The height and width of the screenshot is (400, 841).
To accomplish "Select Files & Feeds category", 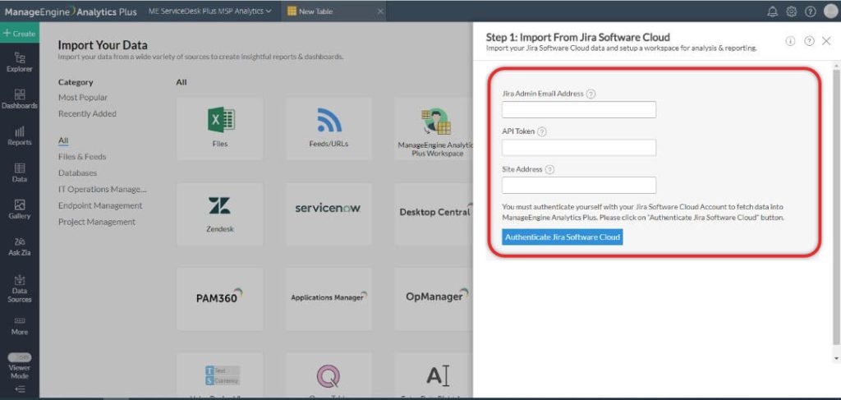I will click(x=82, y=157).
